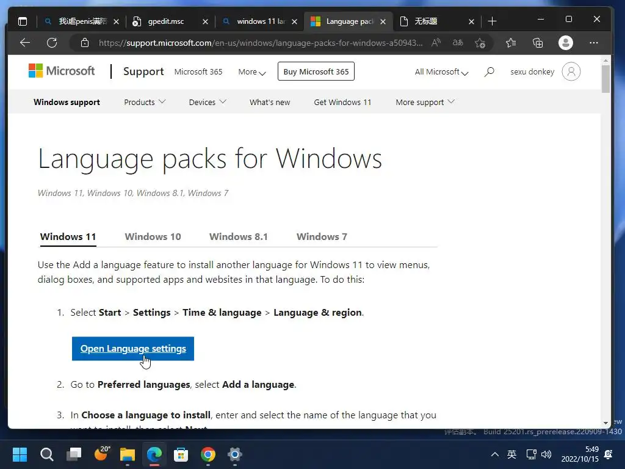Click sexu donkey account name
625x469 pixels.
point(532,72)
